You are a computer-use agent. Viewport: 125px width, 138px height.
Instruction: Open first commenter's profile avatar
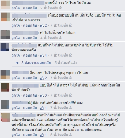point(5,5)
